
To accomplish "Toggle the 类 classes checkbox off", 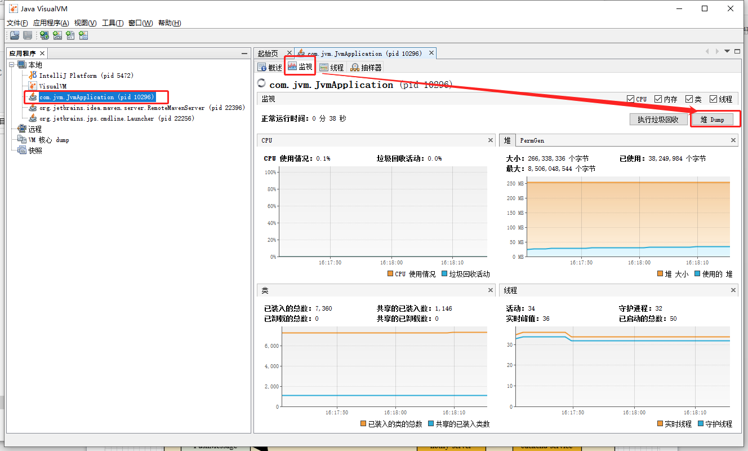I will (688, 99).
